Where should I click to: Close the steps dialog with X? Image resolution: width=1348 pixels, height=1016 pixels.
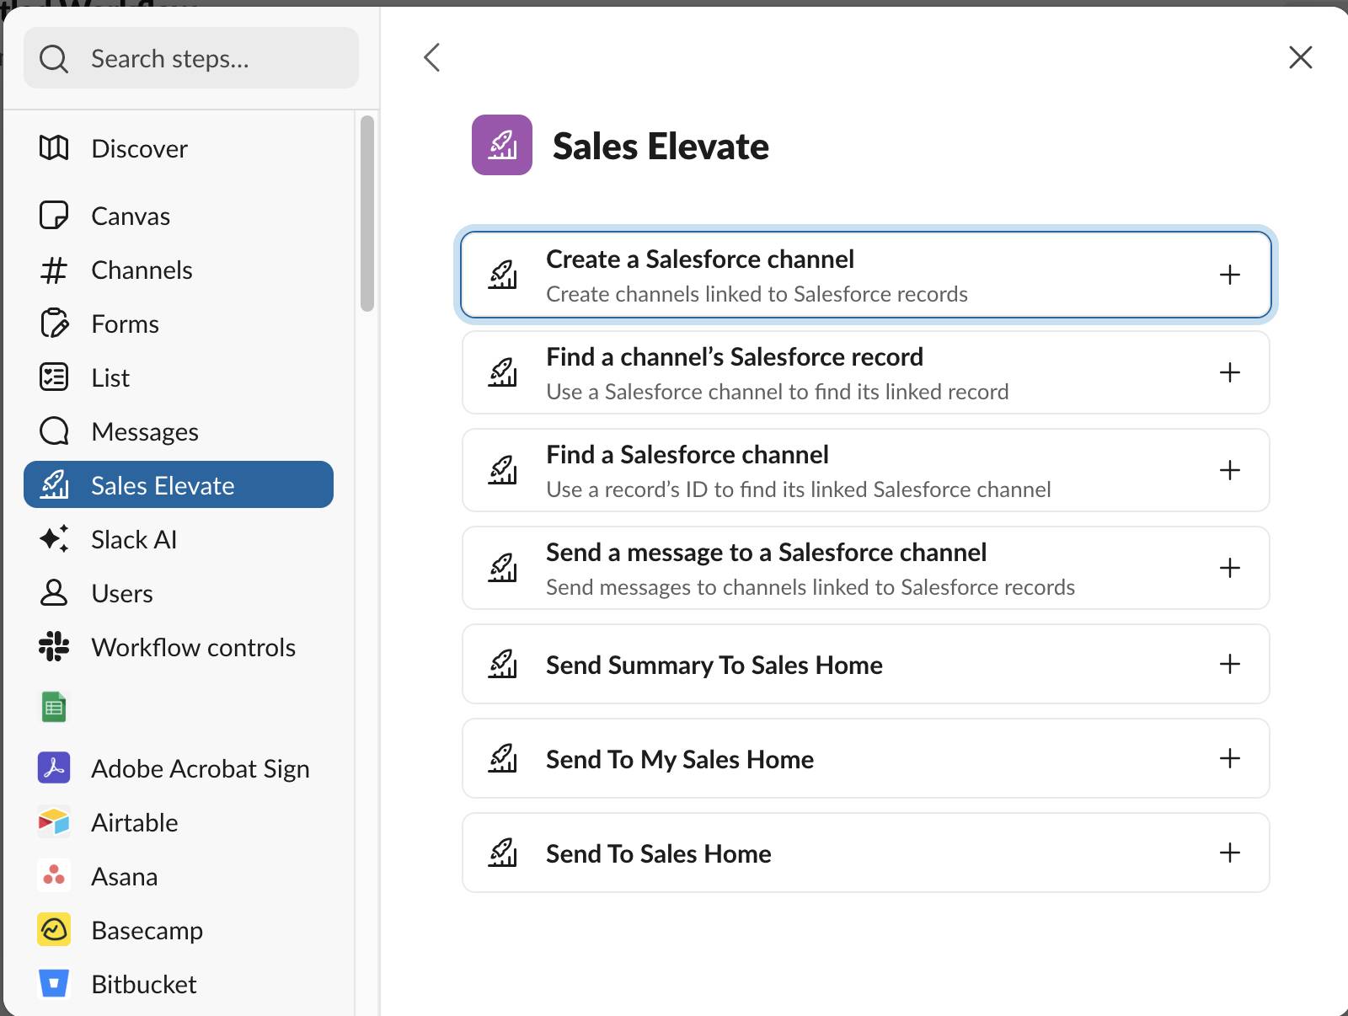[1301, 57]
